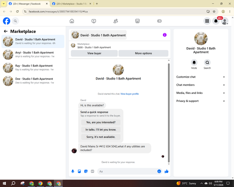Click the taskbar clock showing 6:09 PM
Screen dimensions: 234x187
(x=218, y=183)
